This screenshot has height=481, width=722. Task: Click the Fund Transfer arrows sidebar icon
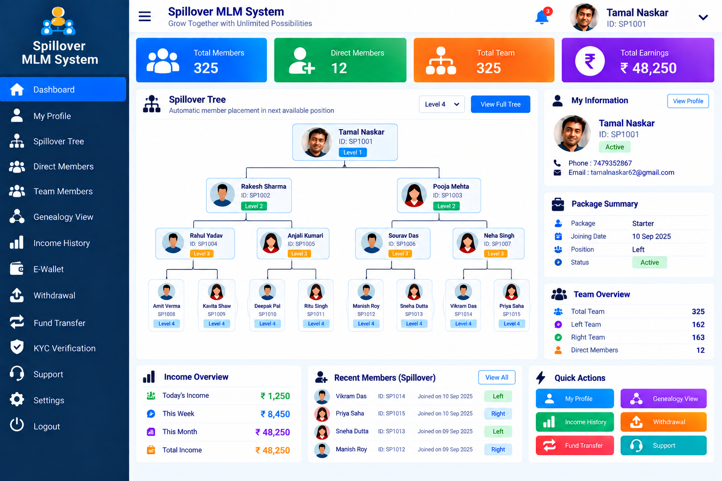(17, 322)
